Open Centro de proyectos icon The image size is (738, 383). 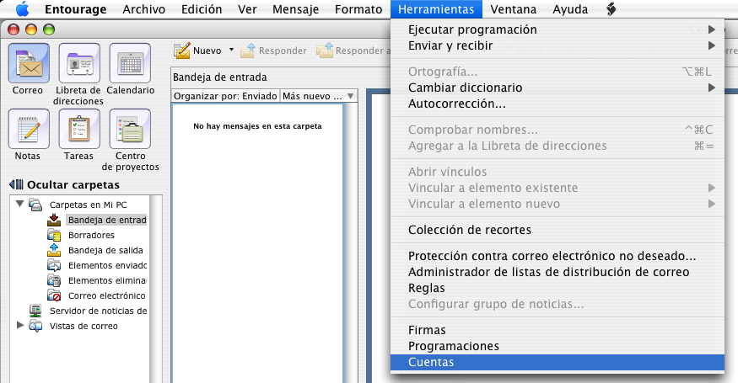coord(130,129)
